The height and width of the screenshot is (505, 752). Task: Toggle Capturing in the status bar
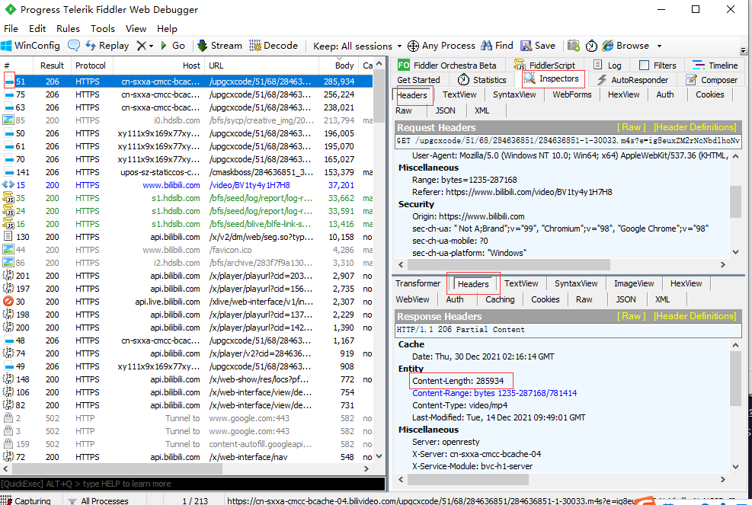pyautogui.click(x=26, y=500)
